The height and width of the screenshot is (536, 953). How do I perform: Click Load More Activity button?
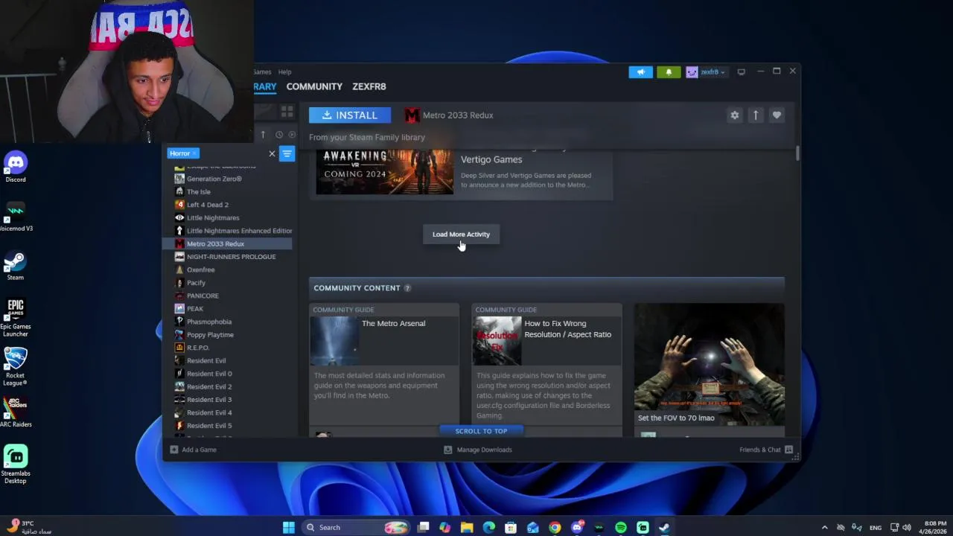(461, 234)
